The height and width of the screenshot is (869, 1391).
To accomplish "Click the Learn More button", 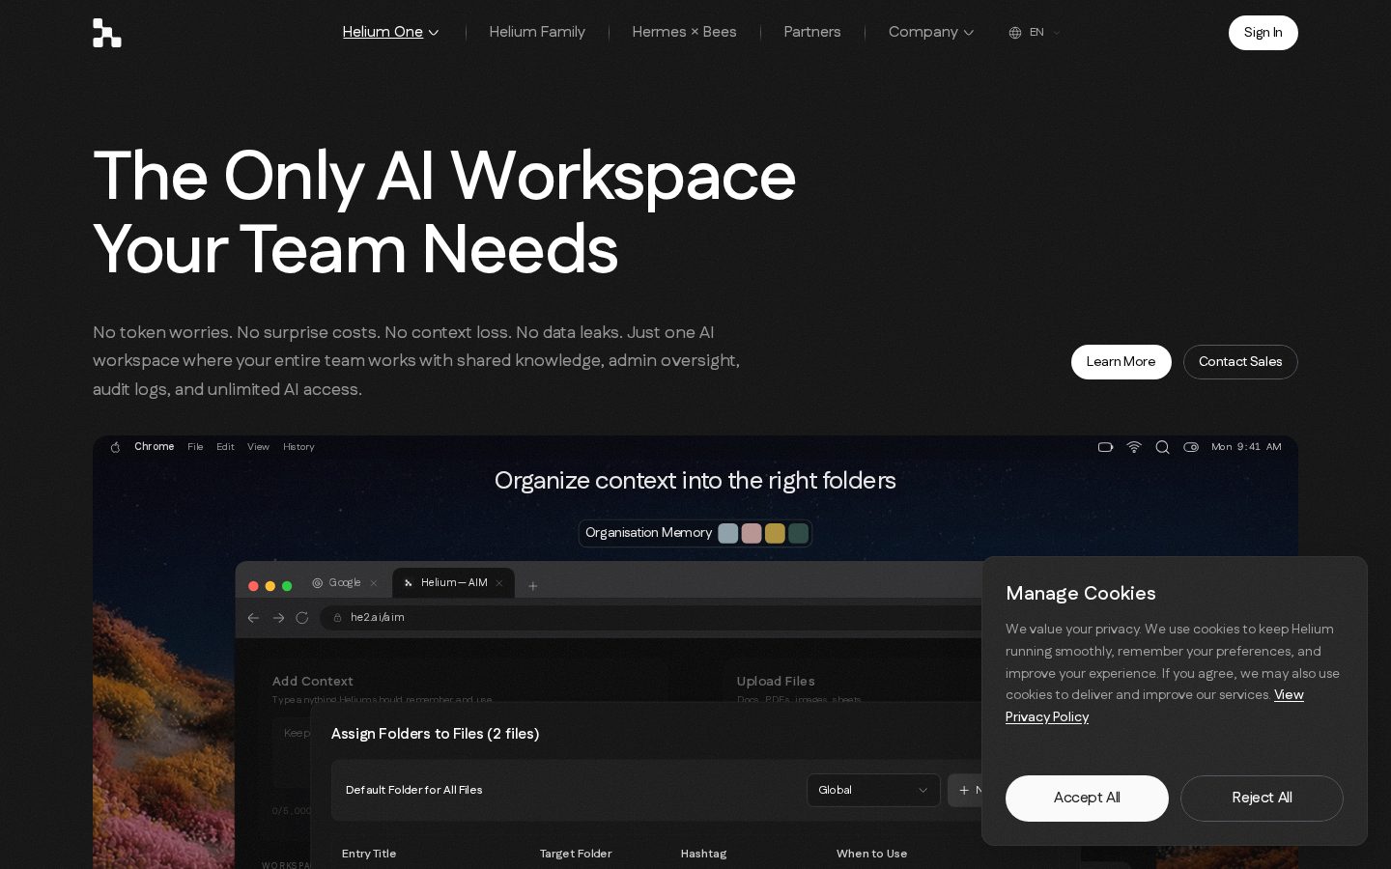I will [x=1121, y=362].
